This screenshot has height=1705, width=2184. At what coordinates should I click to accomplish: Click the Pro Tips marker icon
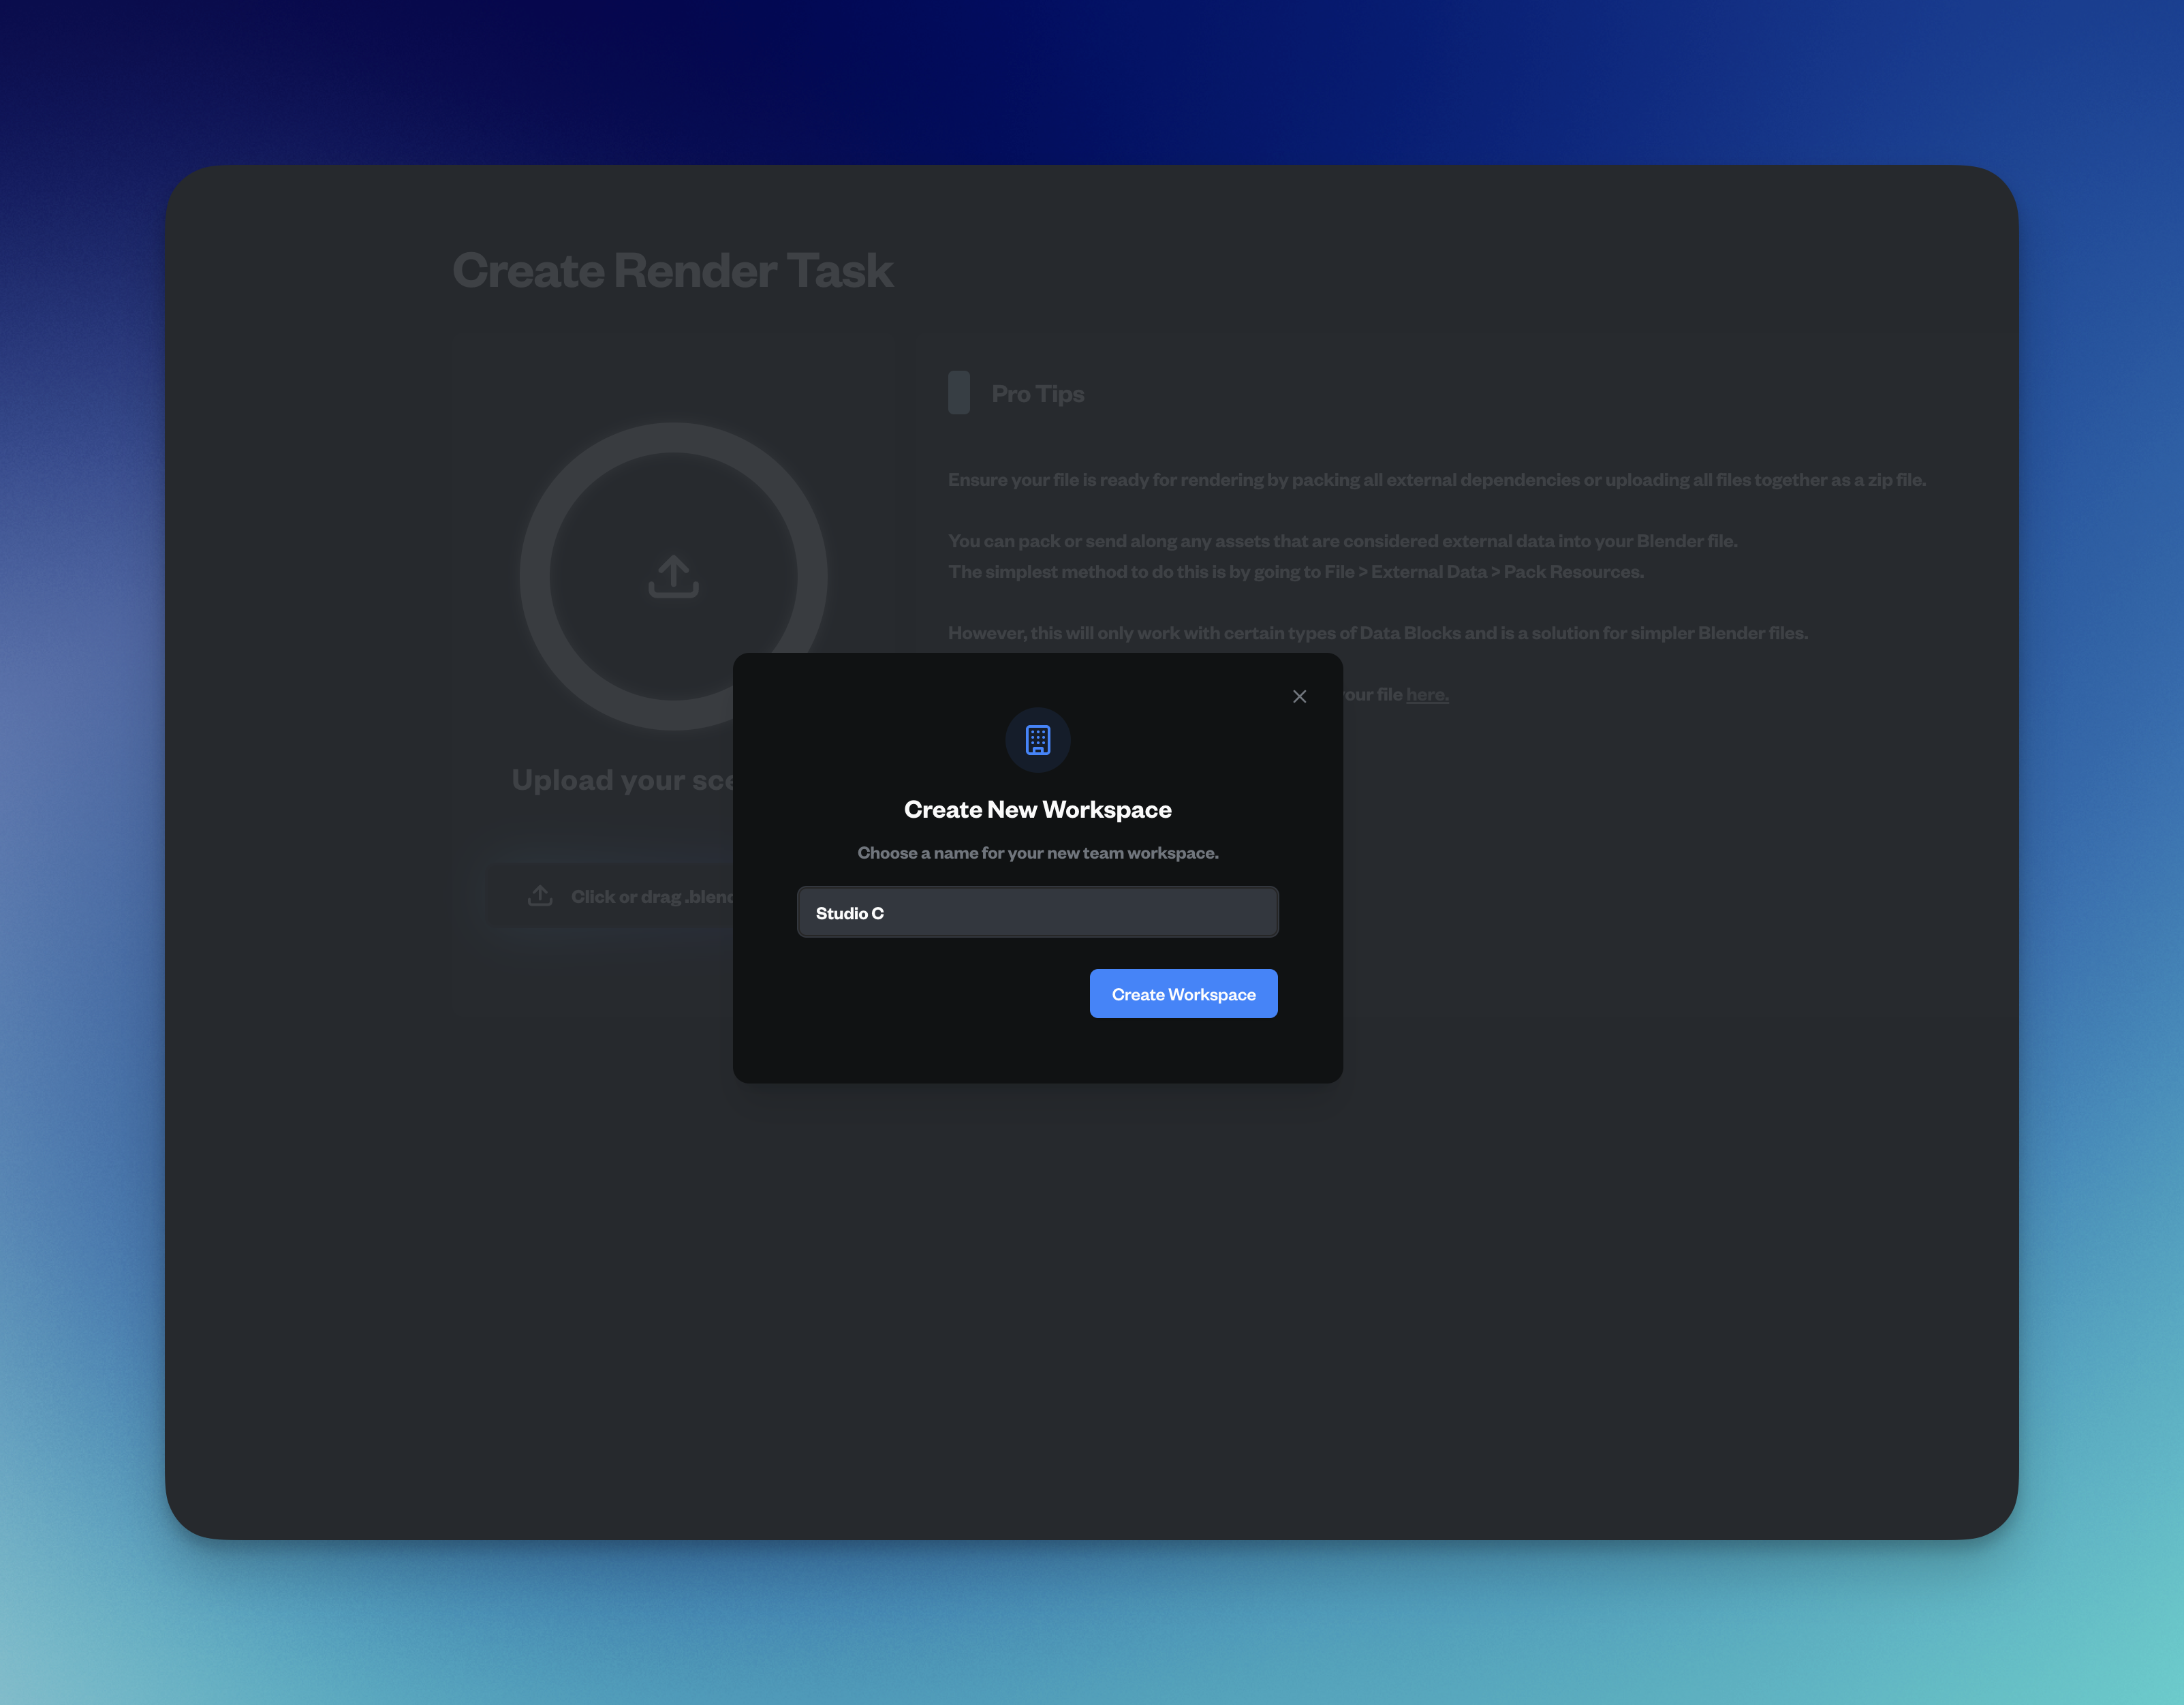[x=958, y=393]
